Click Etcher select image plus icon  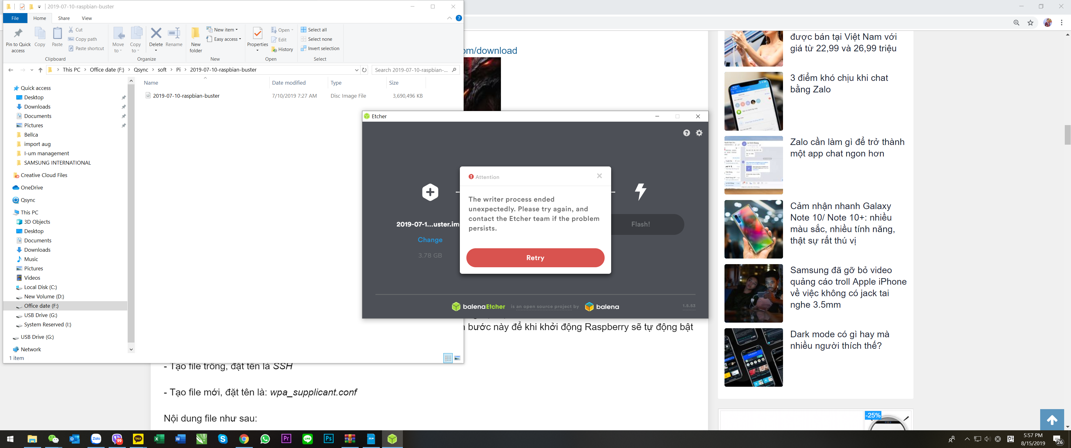pos(430,192)
